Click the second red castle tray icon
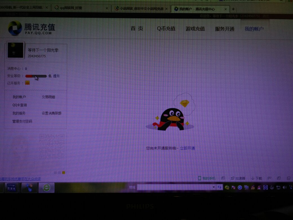Image resolution: width=293 pixels, height=220 pixels. 259,187
